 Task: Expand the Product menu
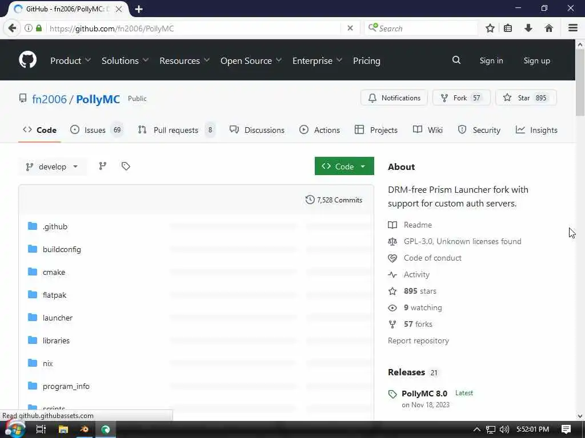[70, 60]
